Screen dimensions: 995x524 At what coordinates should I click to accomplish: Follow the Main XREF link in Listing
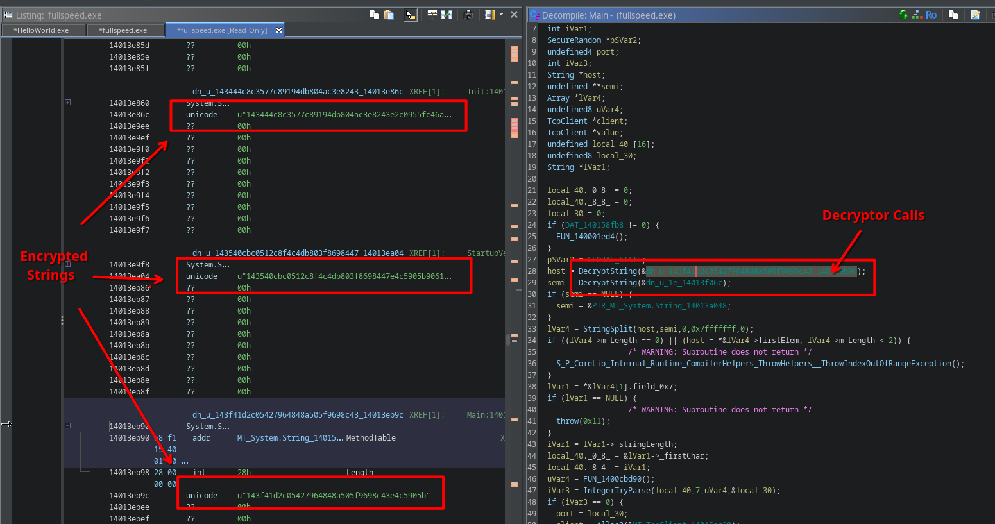[x=486, y=415]
